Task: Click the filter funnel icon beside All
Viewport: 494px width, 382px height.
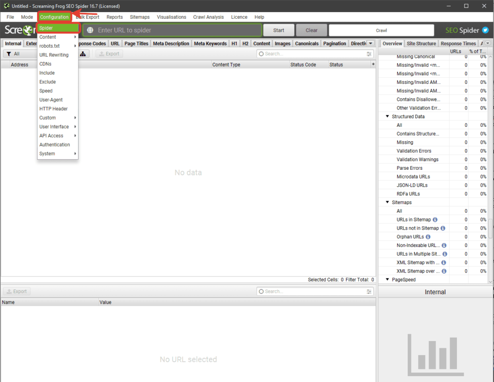Action: (x=9, y=54)
